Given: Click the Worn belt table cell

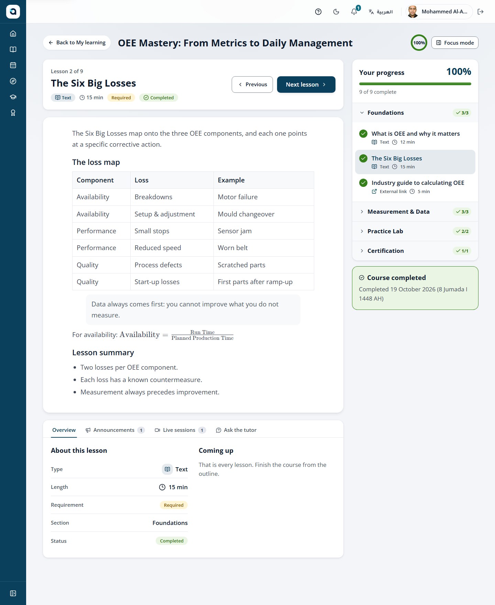Looking at the screenshot, I should click(264, 248).
